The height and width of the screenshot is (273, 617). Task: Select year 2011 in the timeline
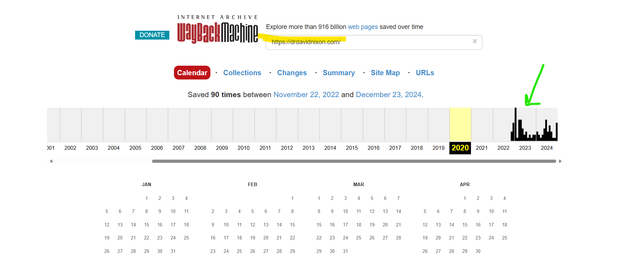pyautogui.click(x=265, y=148)
